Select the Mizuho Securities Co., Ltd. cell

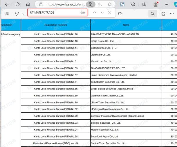[126, 130]
